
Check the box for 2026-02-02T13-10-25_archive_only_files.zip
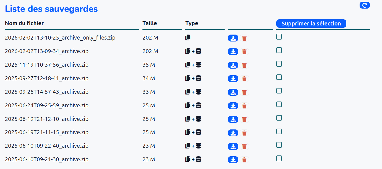click(x=279, y=37)
